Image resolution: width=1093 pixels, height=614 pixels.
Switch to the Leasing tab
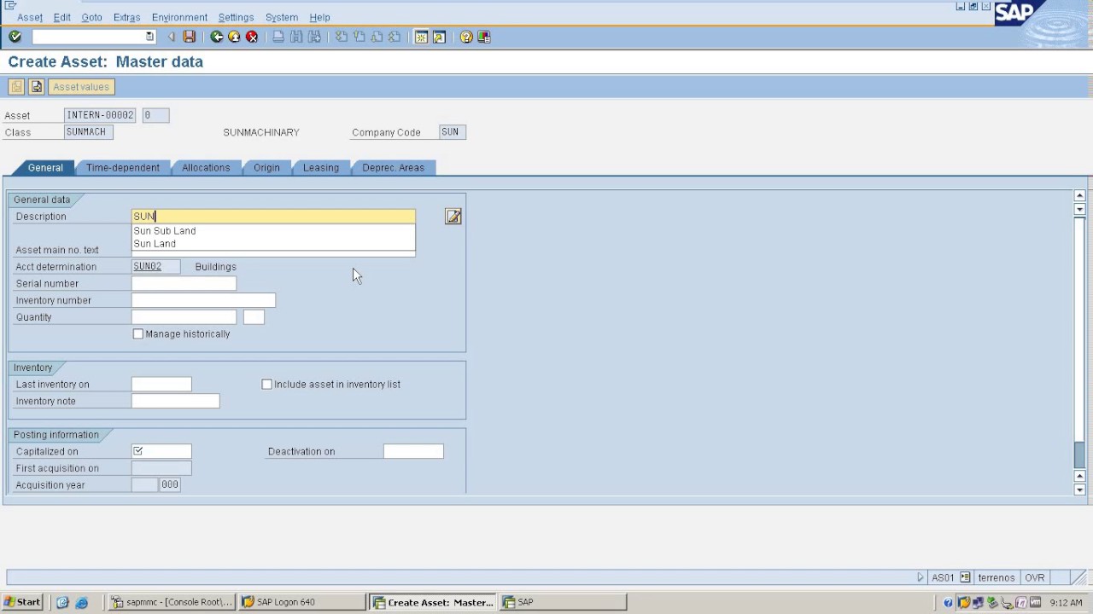[321, 168]
